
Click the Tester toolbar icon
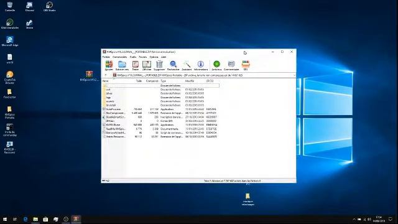[136, 65]
